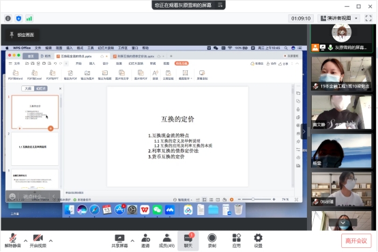Viewport: 378px width, 252px height.
Task: Switch outline pane to 大纲 view
Action: [x=28, y=89]
